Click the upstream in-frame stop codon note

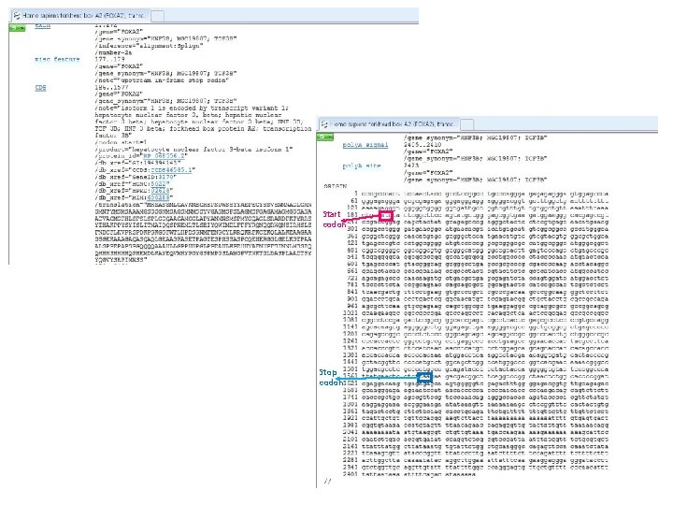point(162,80)
